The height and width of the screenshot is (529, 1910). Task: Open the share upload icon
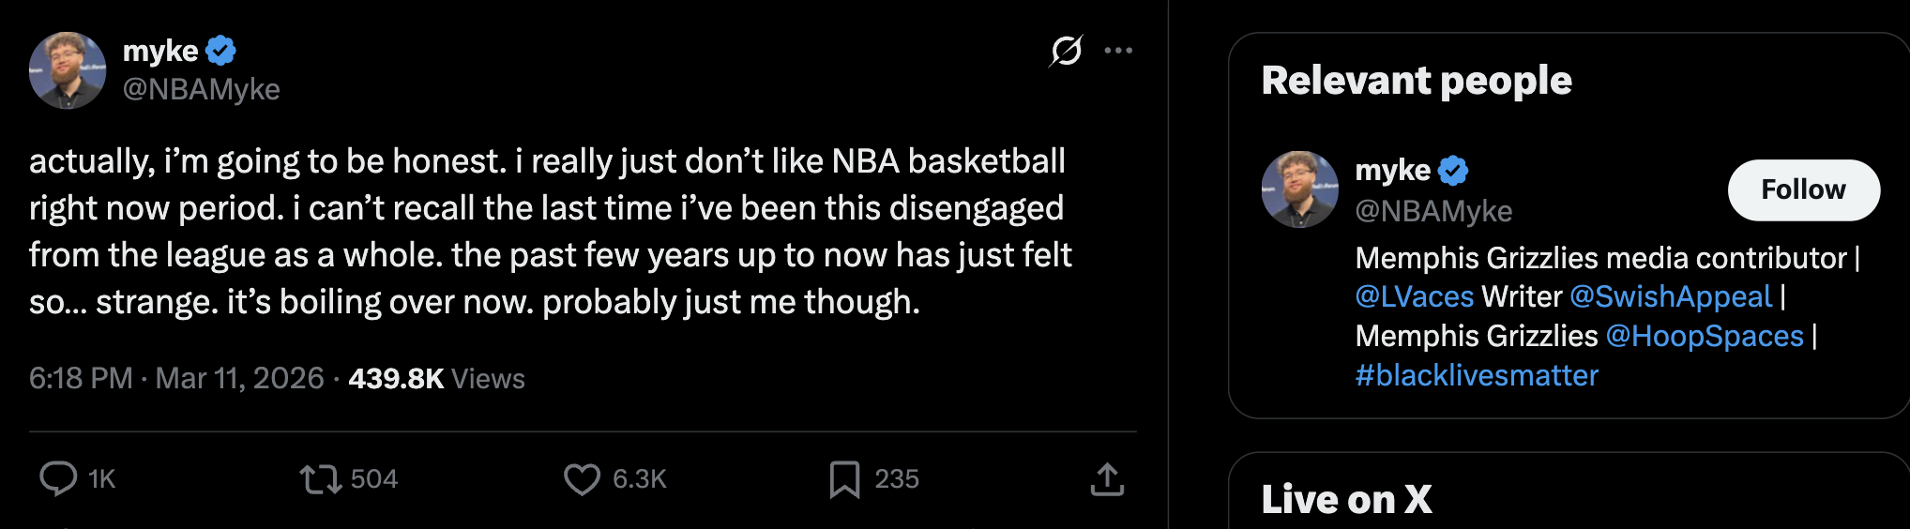point(1107,479)
